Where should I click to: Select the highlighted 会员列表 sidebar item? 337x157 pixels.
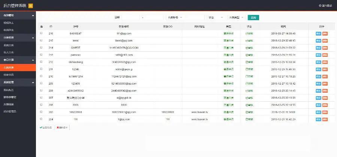point(18,68)
